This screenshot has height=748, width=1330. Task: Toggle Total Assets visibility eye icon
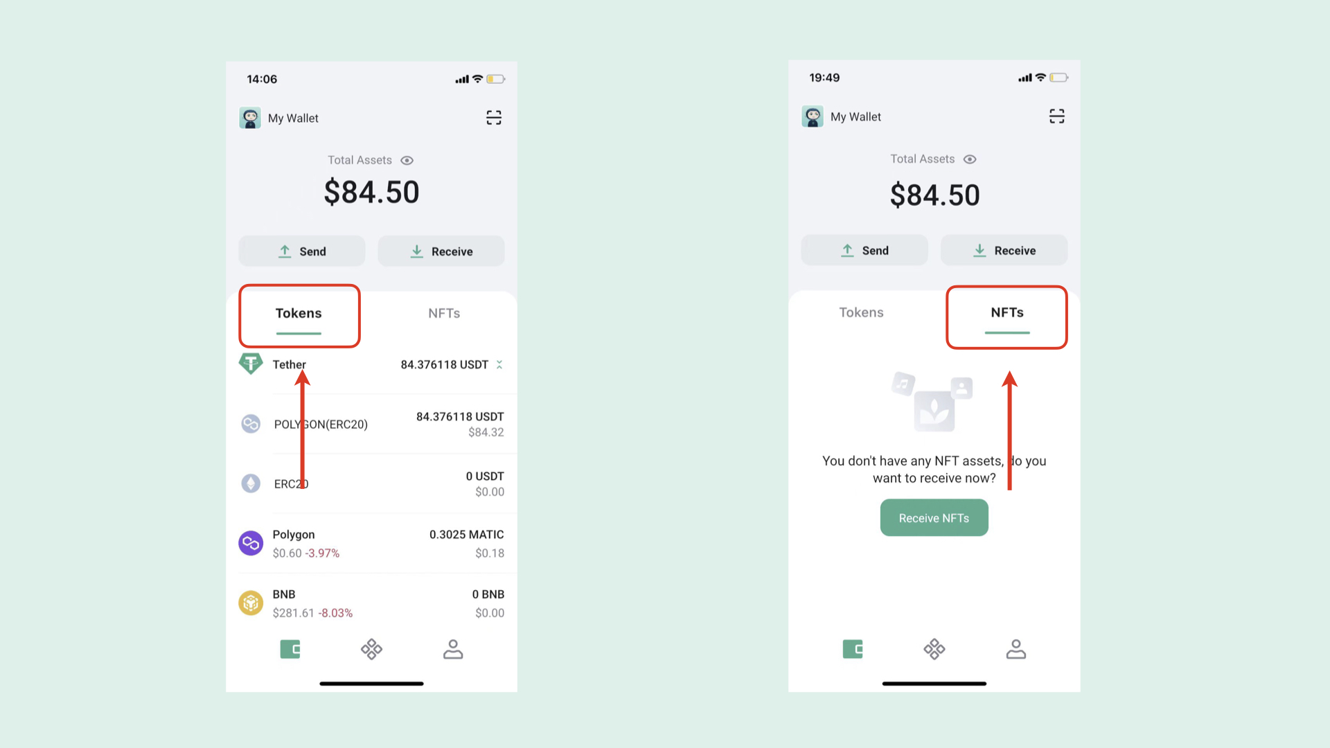(407, 160)
